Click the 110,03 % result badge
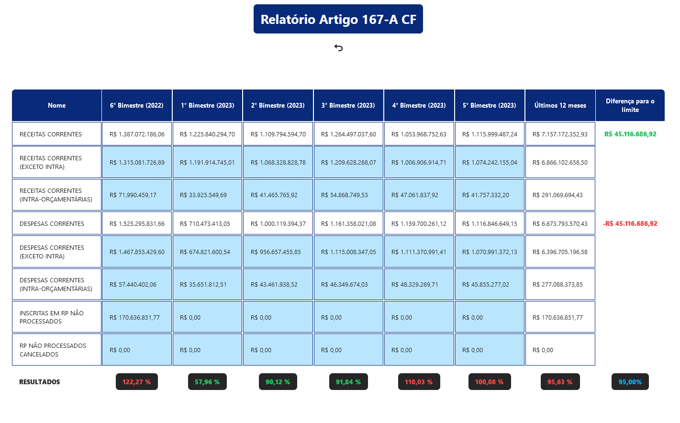This screenshot has height=423, width=680. tap(419, 382)
